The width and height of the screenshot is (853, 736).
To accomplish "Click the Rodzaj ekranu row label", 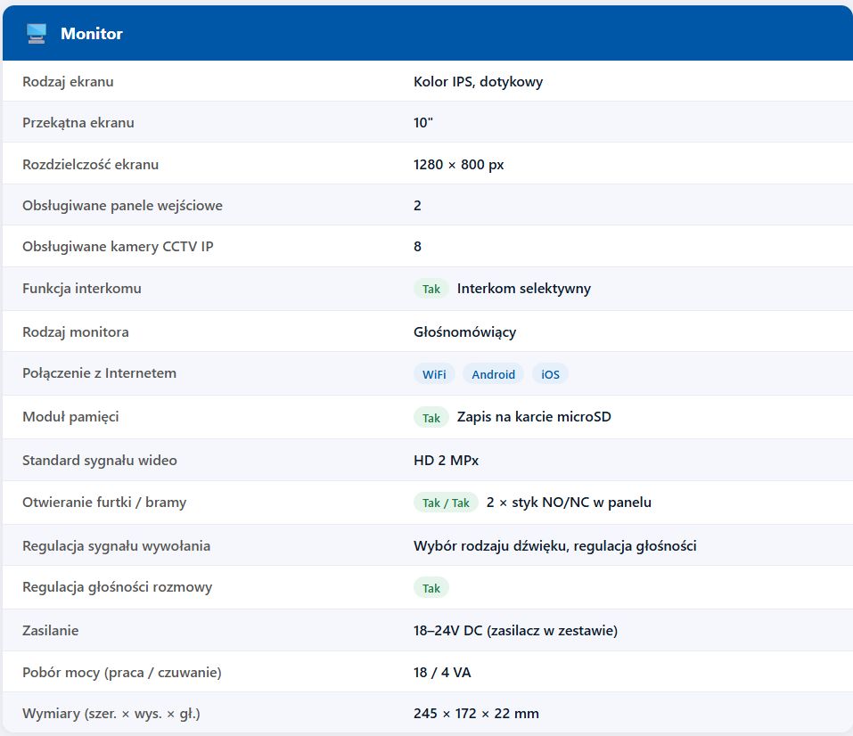I will [68, 82].
